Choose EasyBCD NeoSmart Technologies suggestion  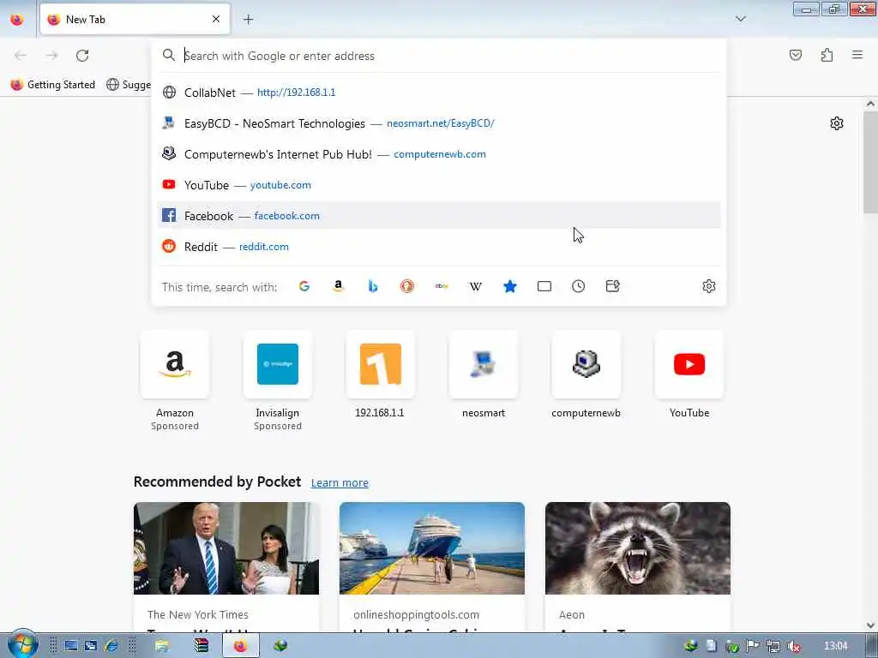coord(438,123)
